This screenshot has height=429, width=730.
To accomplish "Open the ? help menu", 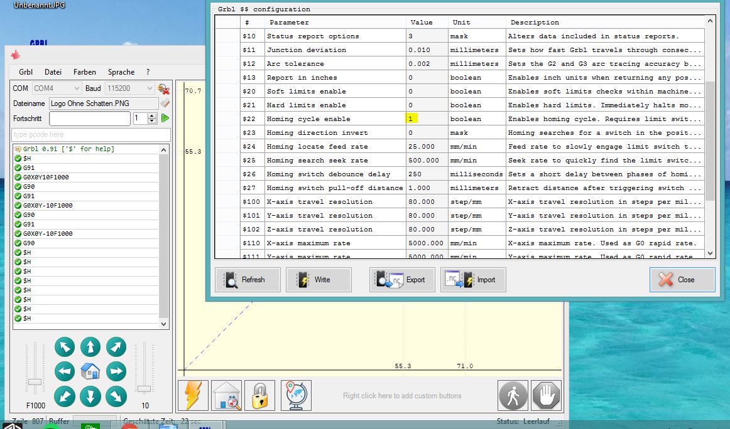I will coord(148,72).
